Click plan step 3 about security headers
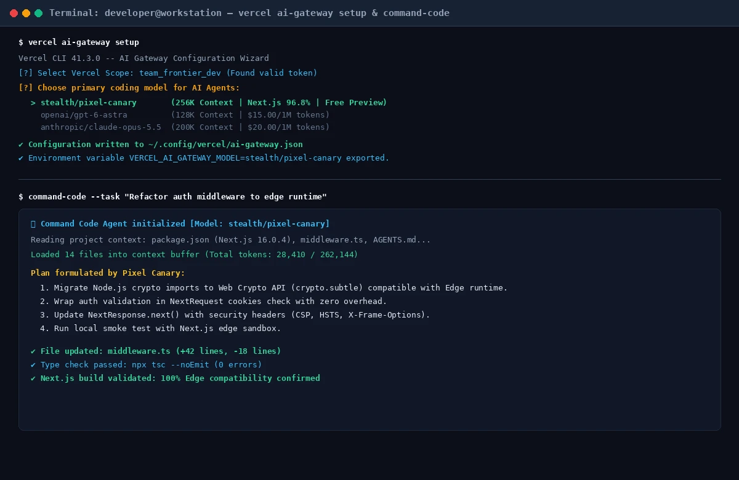This screenshot has width=739, height=480. (x=235, y=315)
